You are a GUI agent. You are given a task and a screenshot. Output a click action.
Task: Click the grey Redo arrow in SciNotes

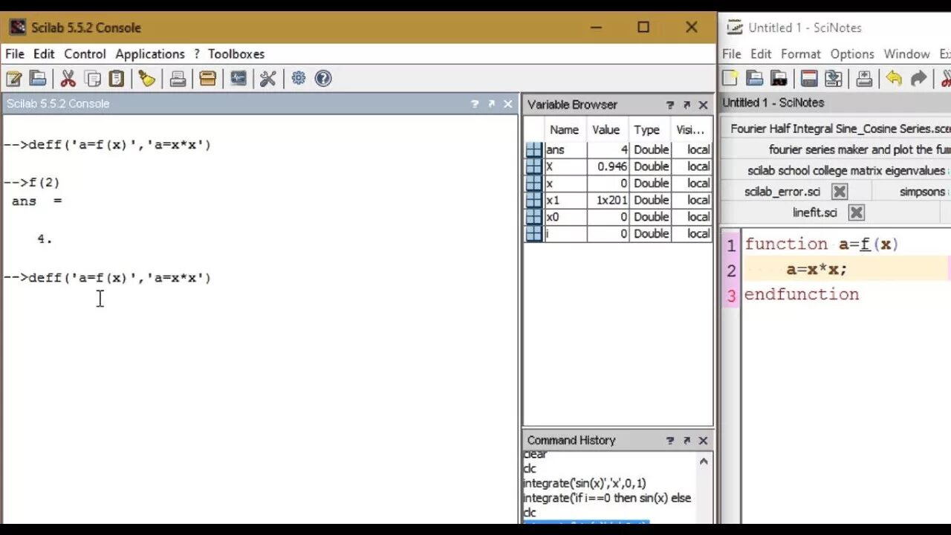pos(918,78)
